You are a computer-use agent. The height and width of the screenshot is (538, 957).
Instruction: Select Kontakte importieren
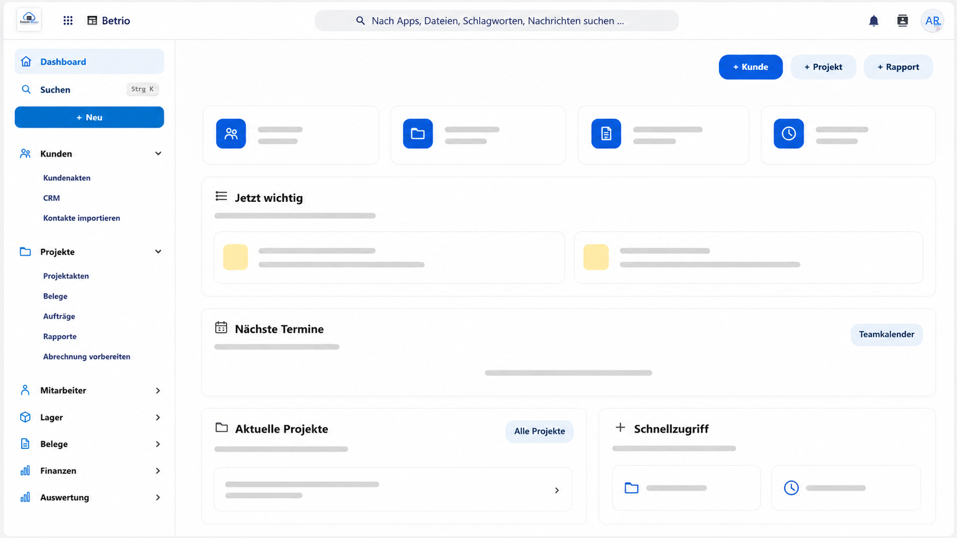click(82, 218)
